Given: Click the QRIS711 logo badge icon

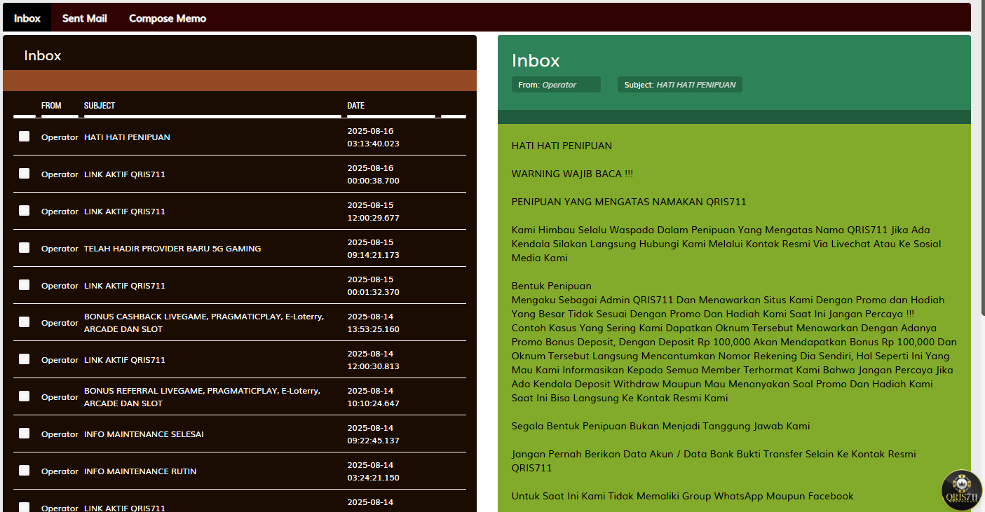Looking at the screenshot, I should pyautogui.click(x=961, y=490).
